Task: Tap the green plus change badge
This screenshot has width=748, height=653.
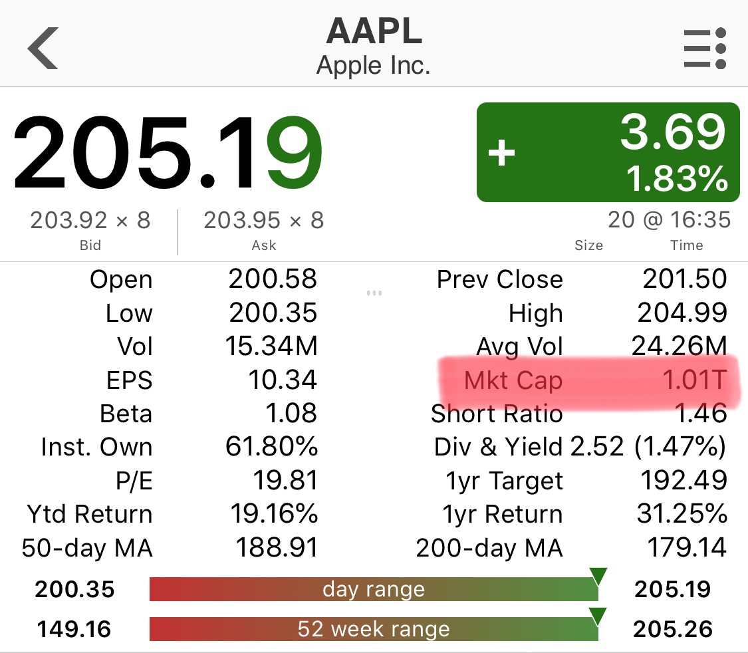Action: point(608,152)
